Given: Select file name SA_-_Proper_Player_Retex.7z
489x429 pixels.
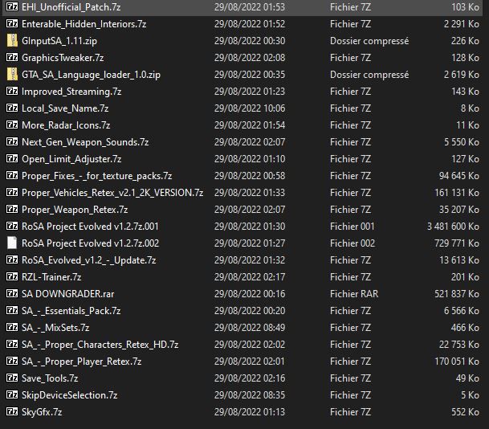Looking at the screenshot, I should [x=82, y=361].
